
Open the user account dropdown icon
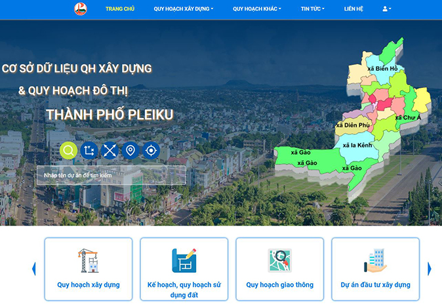(387, 9)
